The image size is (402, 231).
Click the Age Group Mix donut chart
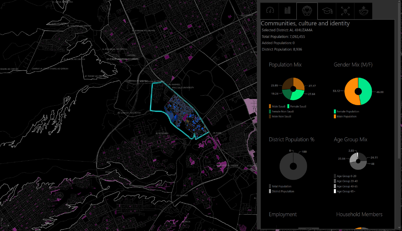pyautogui.click(x=358, y=161)
